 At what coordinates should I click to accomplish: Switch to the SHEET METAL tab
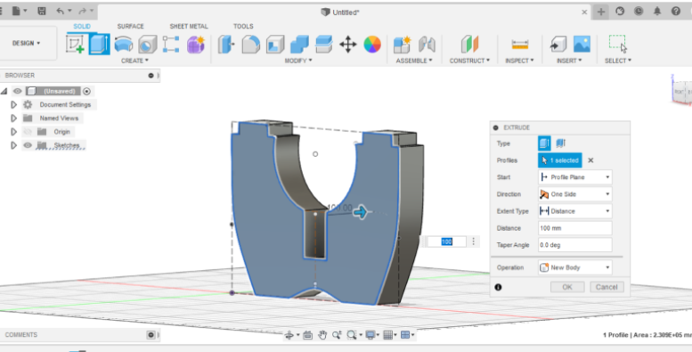coord(189,27)
